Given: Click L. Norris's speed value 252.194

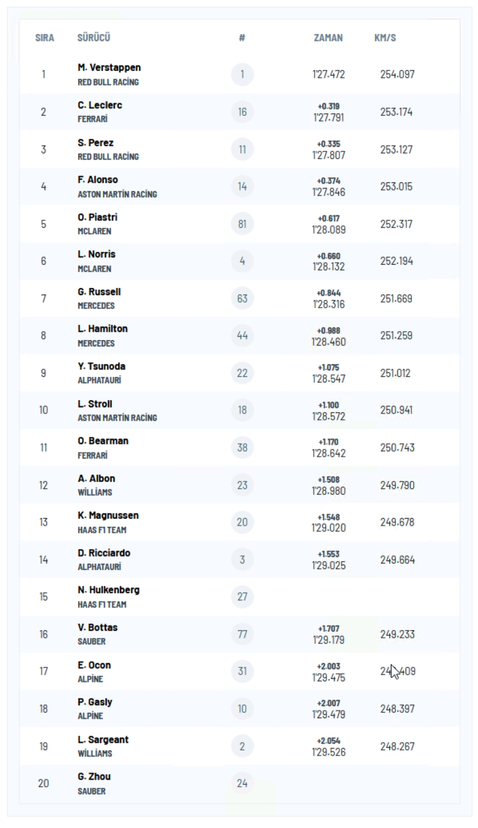Looking at the screenshot, I should coord(396,261).
